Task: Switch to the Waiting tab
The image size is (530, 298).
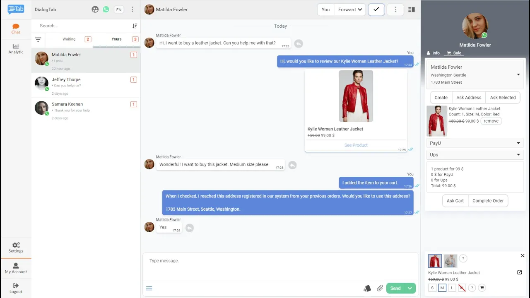Action: (x=69, y=39)
